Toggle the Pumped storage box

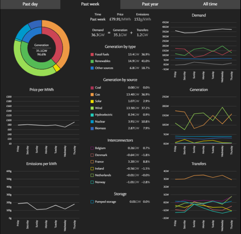[x=92, y=202]
